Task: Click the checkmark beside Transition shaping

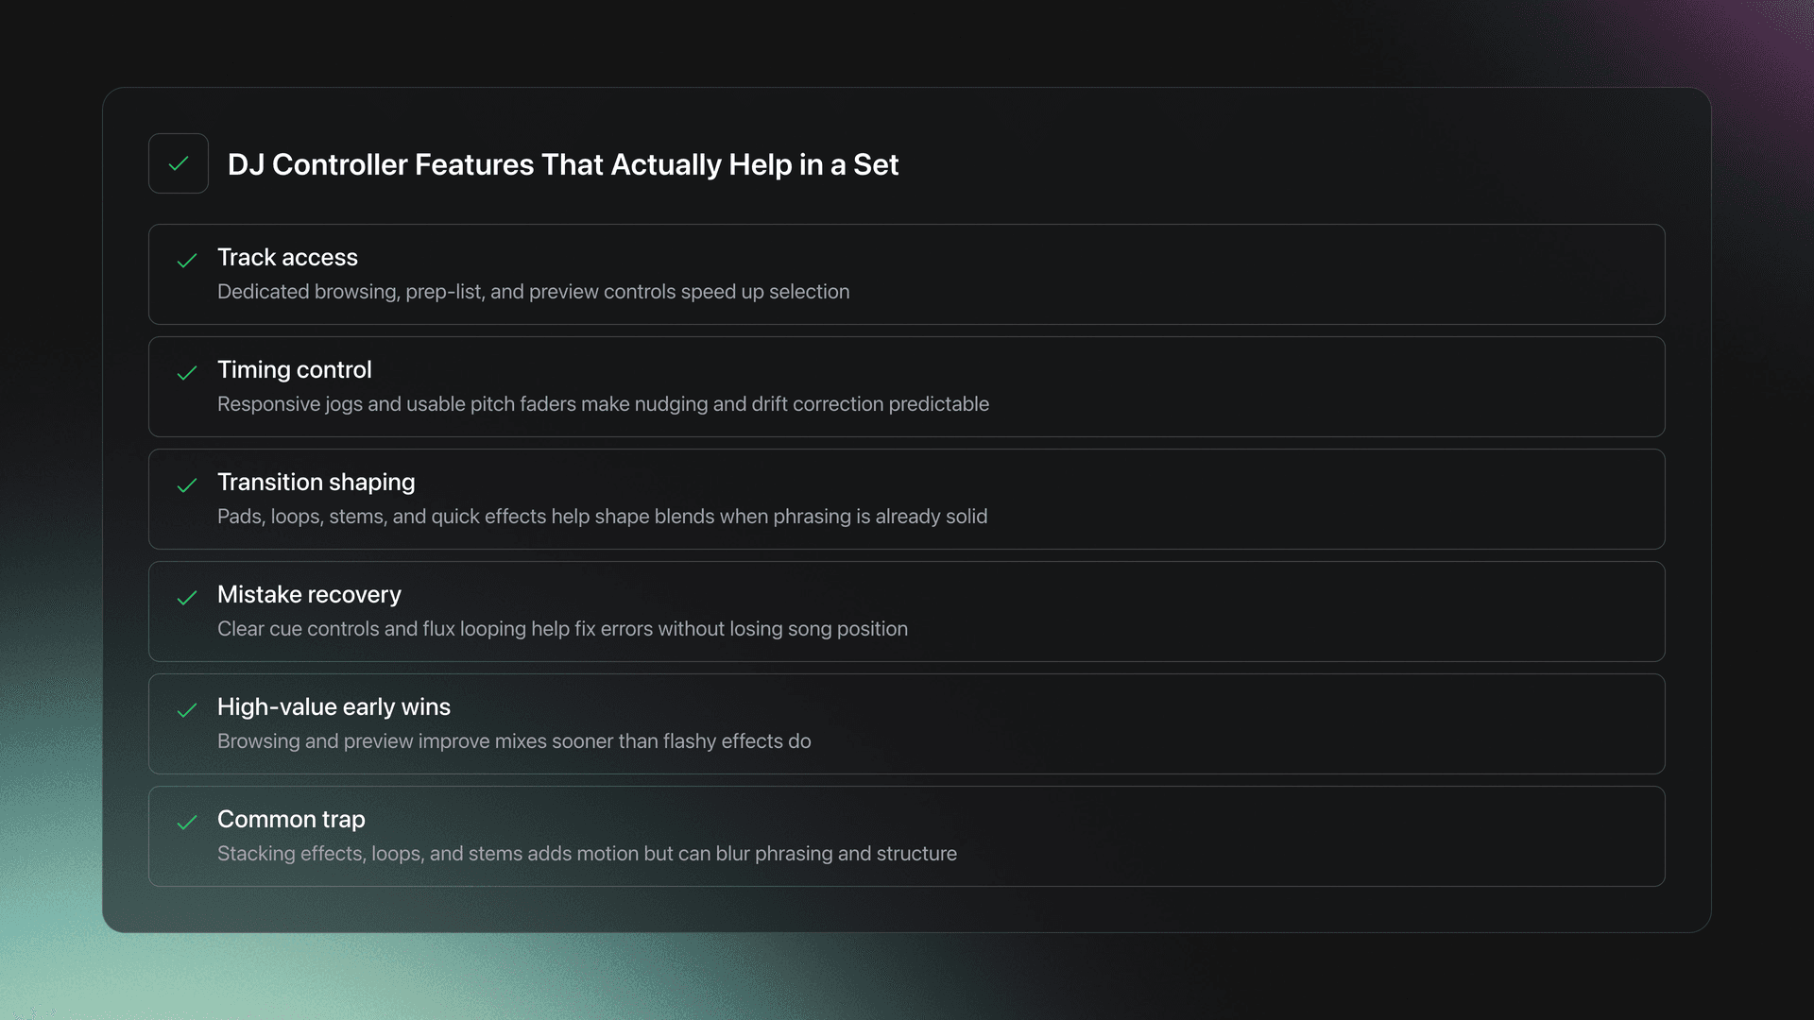Action: tap(187, 485)
